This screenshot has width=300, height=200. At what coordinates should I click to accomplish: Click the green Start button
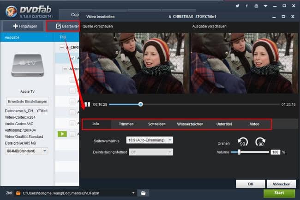279,193
